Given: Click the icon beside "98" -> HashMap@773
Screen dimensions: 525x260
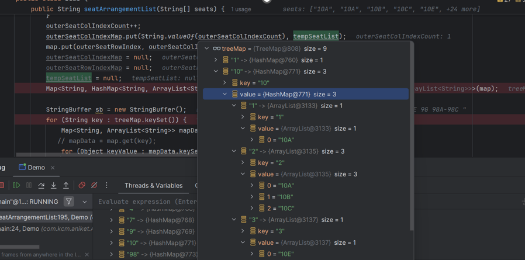Looking at the screenshot, I should (121, 254).
